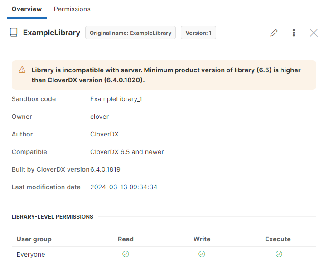Click the Write column header
This screenshot has height=276, width=329.
[x=202, y=239]
